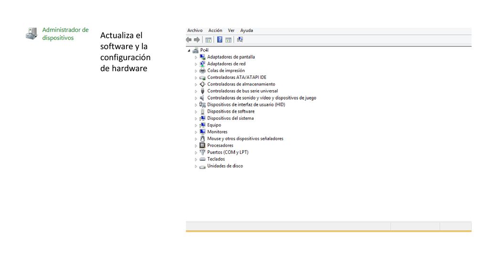Click the Procesadores chip icon
Image resolution: width=489 pixels, height=275 pixels.
click(202, 146)
